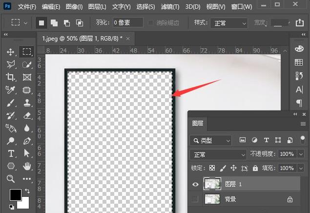Click the 羽化 feather value field
Image resolution: width=310 pixels, height=213 pixels.
coord(128,22)
